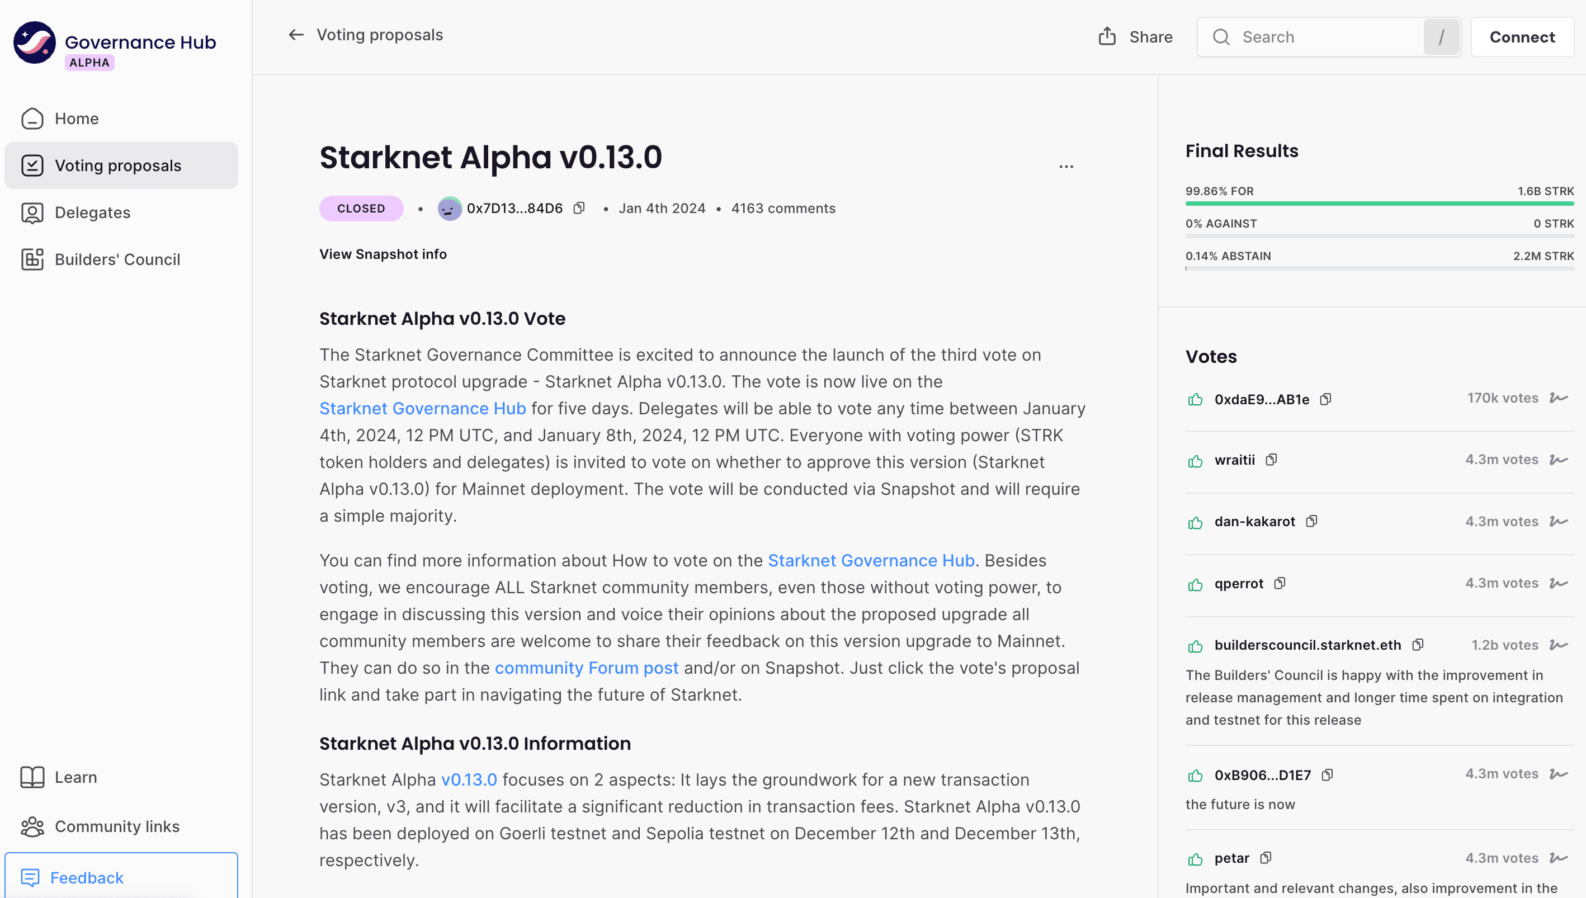
Task: Click the Jan 4th 2024 date
Action: 662,209
